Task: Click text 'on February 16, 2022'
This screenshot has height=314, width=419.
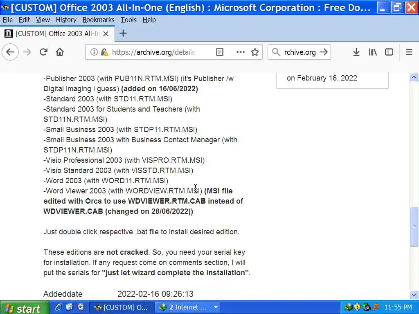Action: [x=322, y=78]
